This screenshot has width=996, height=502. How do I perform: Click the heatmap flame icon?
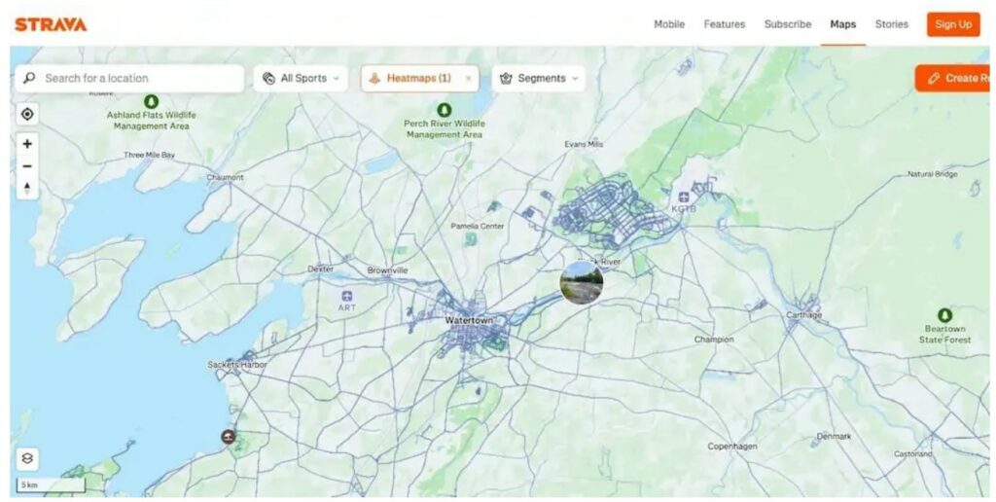point(374,78)
